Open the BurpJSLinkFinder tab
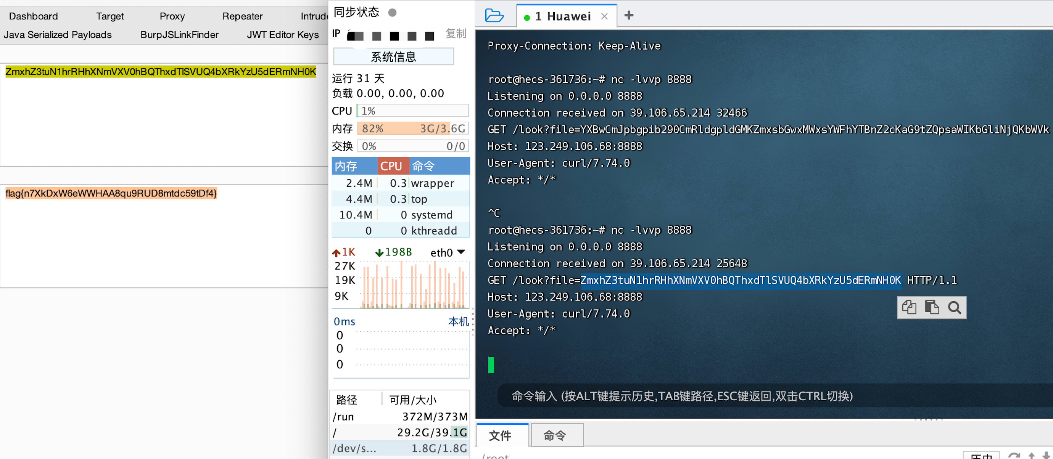 pos(179,35)
